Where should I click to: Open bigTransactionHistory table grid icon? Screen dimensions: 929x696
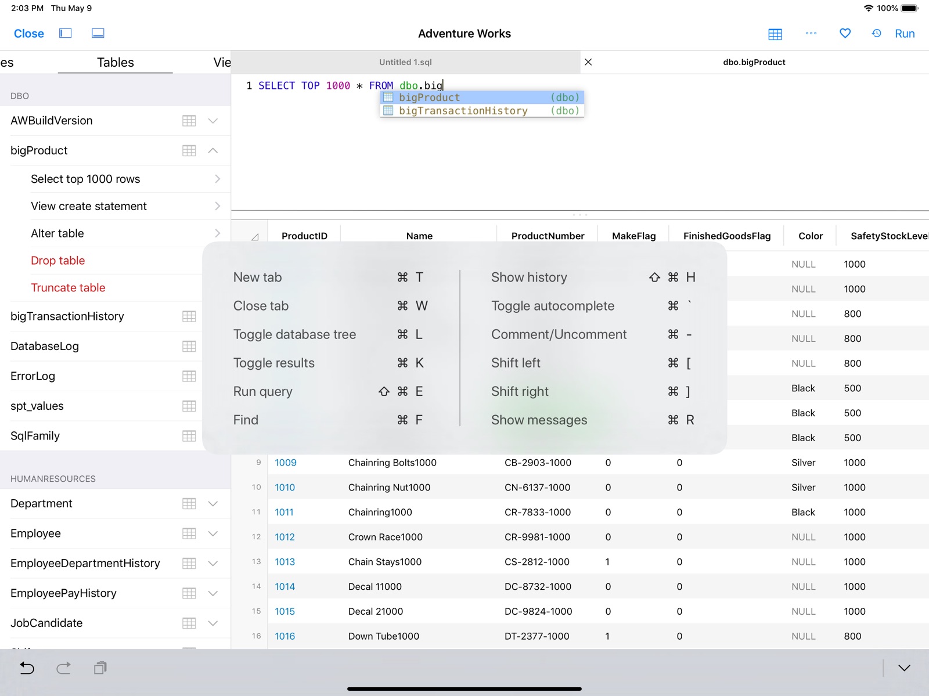[x=189, y=316]
